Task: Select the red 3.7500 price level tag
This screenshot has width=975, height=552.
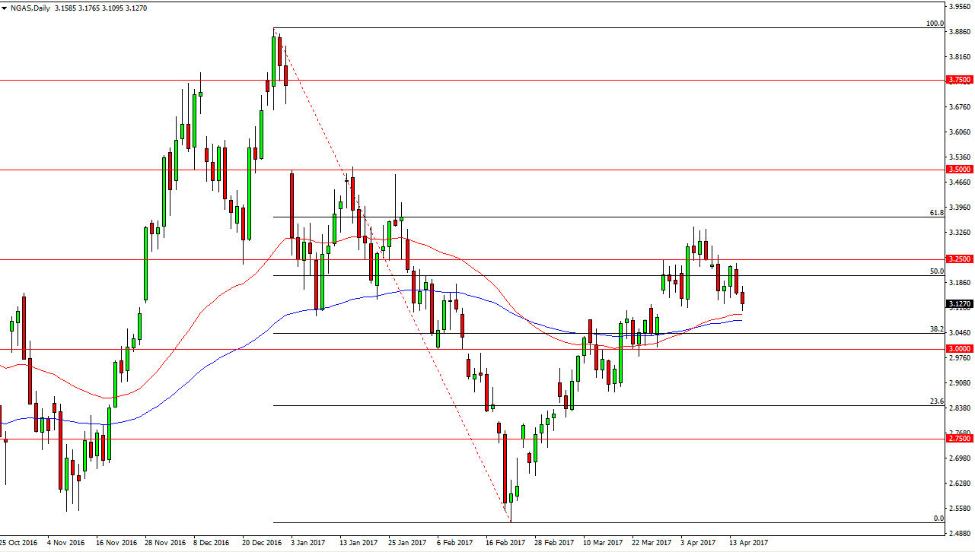Action: pos(961,79)
